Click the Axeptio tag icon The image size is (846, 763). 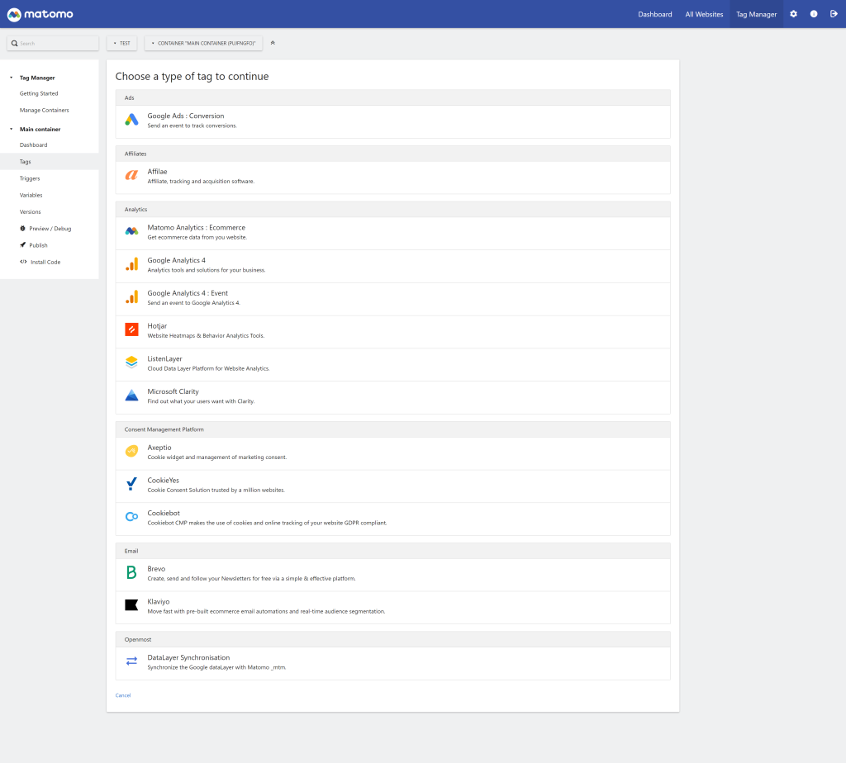click(131, 452)
